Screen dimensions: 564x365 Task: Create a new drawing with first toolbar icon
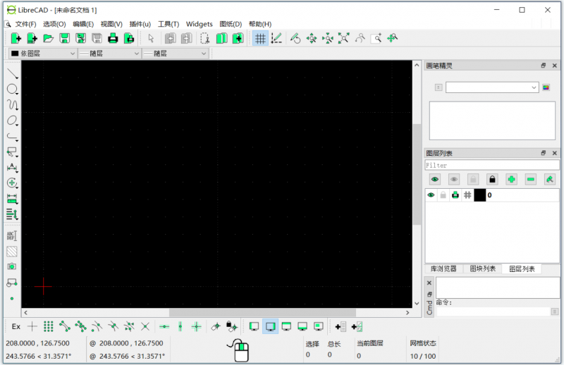16,39
